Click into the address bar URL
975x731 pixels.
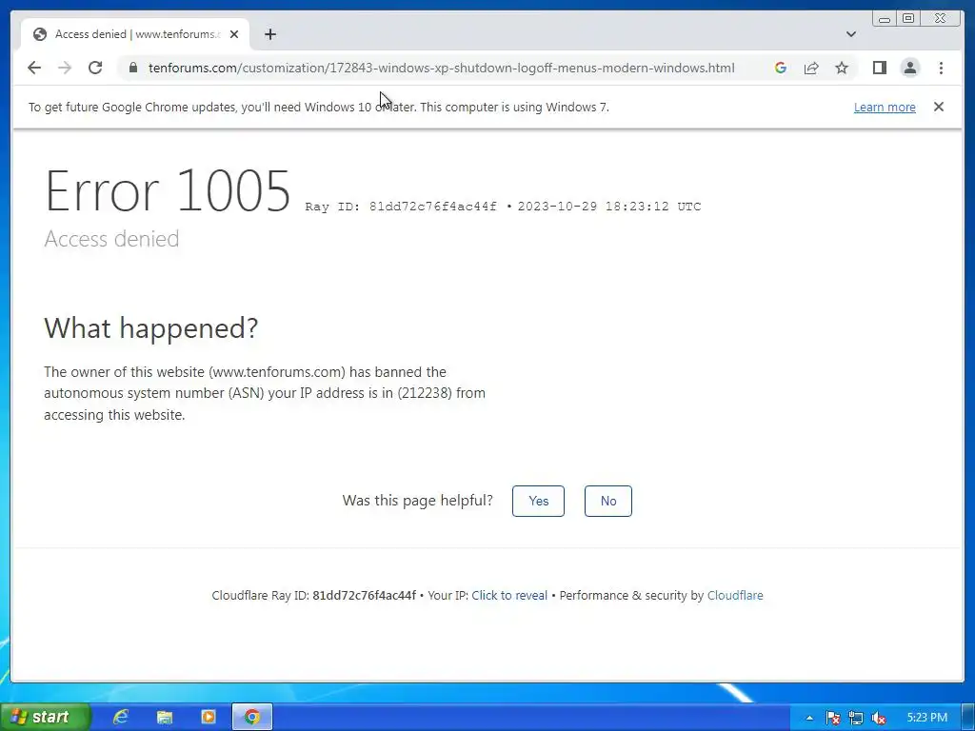pos(441,68)
